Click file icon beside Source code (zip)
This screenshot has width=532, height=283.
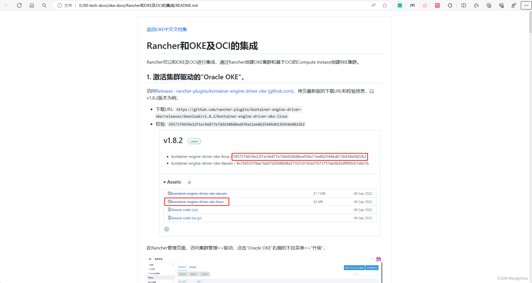(x=169, y=209)
